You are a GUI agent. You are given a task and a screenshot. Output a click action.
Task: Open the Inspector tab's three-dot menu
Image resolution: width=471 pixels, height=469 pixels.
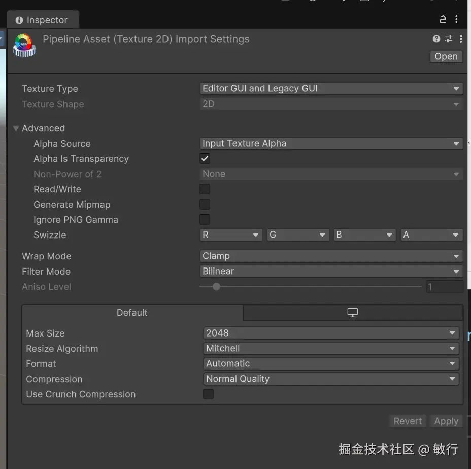coord(457,20)
